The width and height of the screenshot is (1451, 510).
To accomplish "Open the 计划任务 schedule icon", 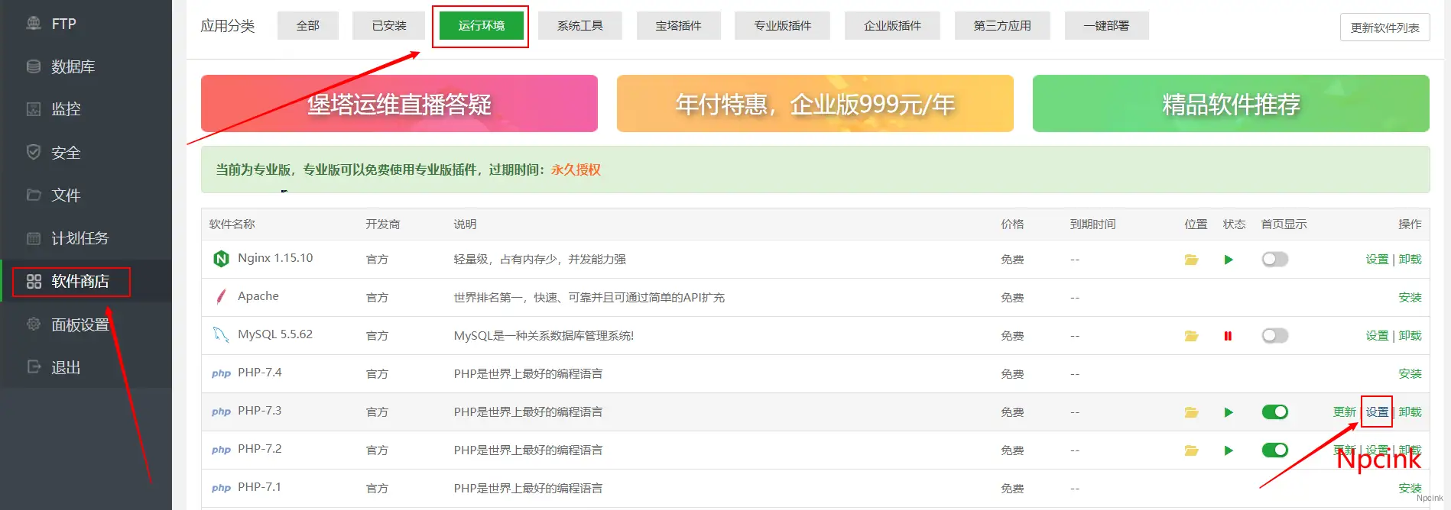I will 34,238.
